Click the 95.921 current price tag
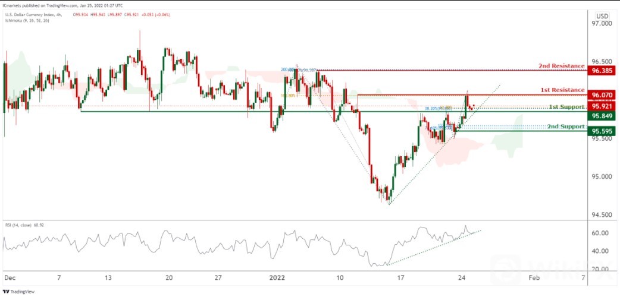 [x=601, y=106]
